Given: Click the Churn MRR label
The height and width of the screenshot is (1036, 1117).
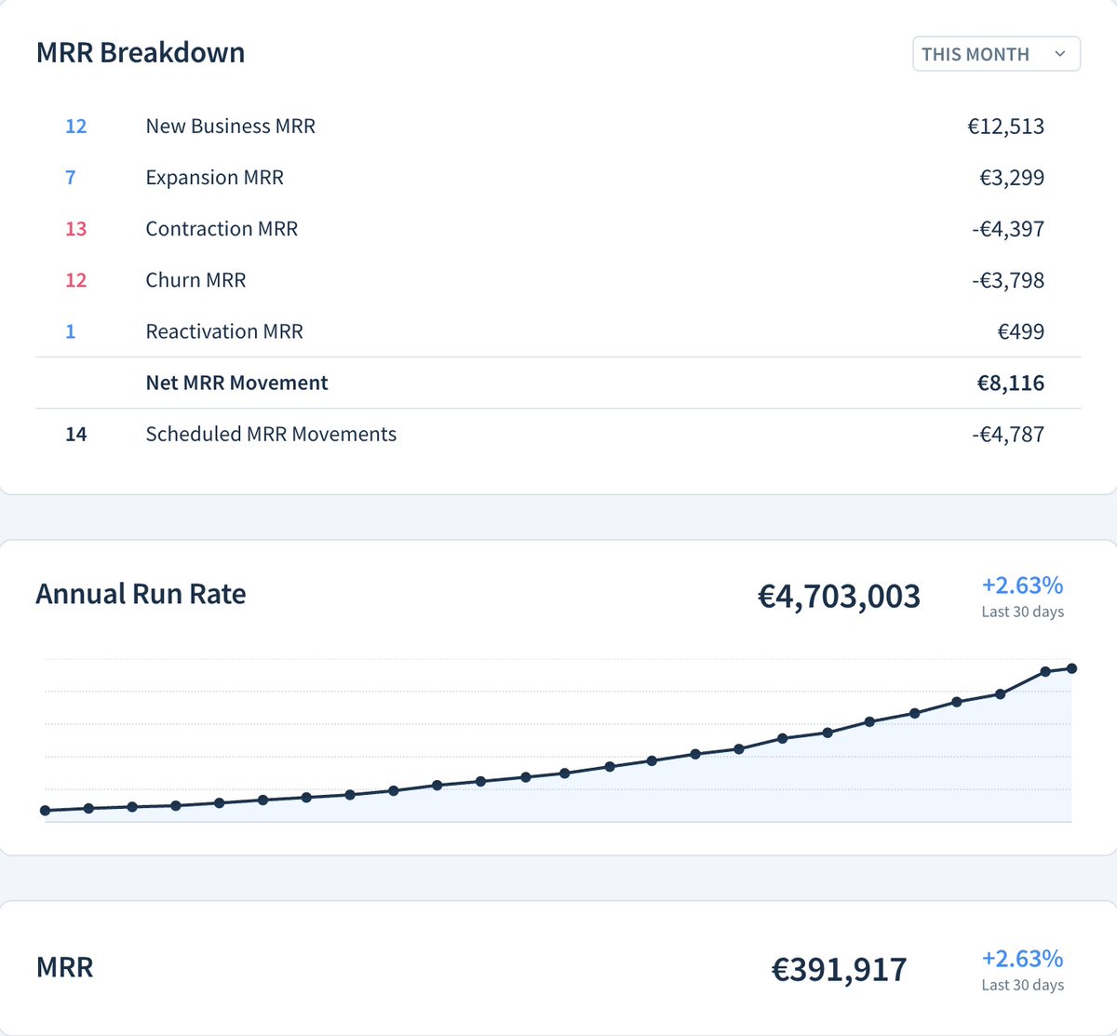Looking at the screenshot, I should (195, 279).
